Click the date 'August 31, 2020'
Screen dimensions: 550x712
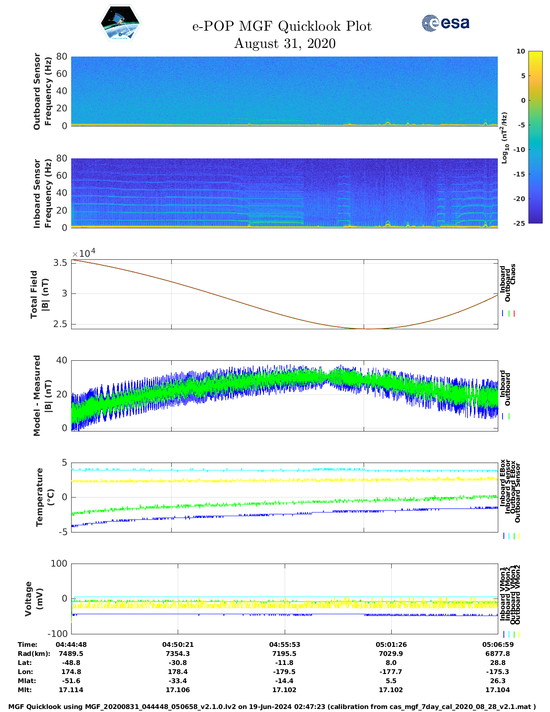tap(285, 44)
